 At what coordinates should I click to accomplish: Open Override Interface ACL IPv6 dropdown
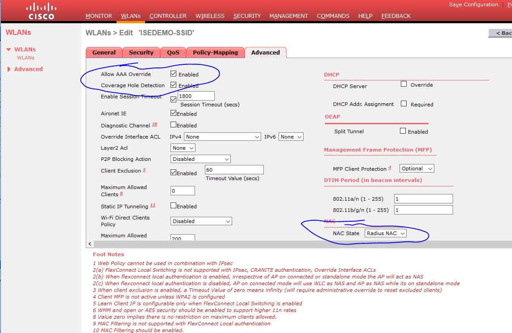291,137
